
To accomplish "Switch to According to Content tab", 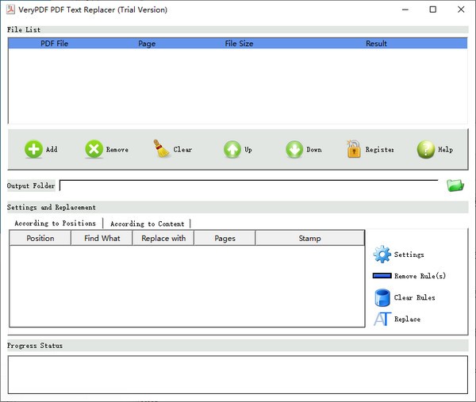I will click(148, 224).
